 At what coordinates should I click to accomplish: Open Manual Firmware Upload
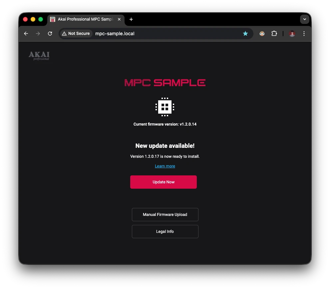(165, 215)
